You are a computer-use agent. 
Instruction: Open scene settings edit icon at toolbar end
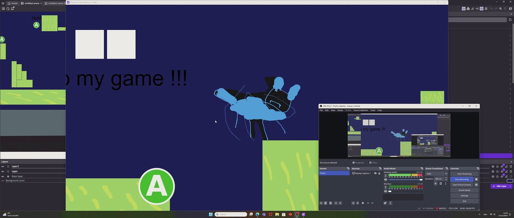click(x=511, y=9)
